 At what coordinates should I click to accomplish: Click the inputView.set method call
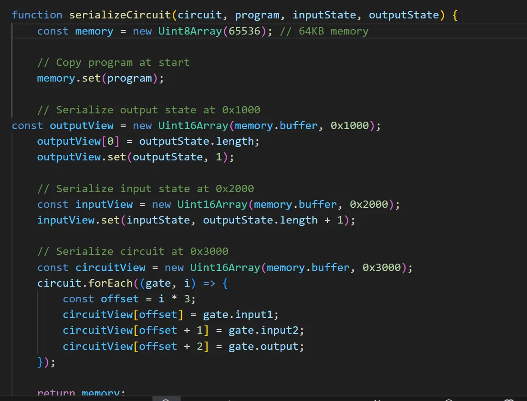[x=78, y=220]
